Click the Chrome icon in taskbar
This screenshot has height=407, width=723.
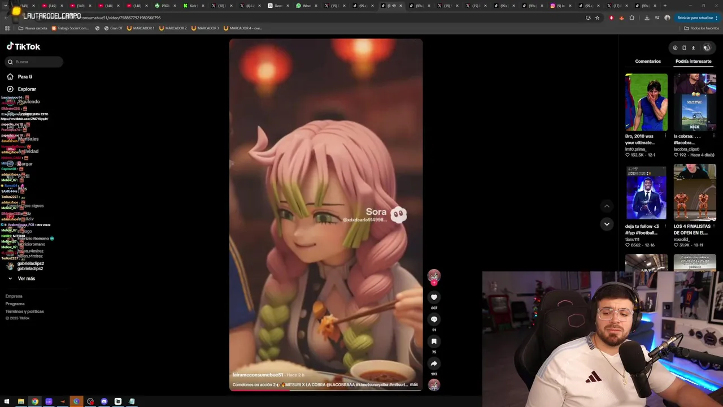coord(35,401)
